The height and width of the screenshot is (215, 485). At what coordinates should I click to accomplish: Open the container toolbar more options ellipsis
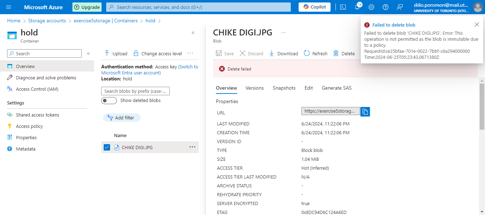[190, 53]
